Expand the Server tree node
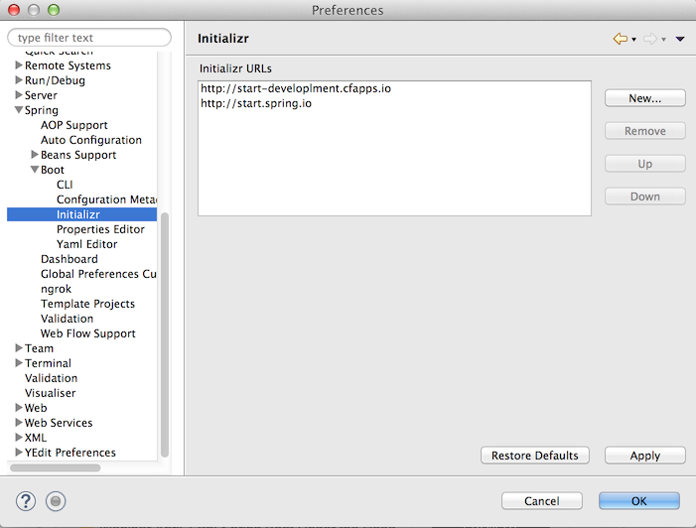 click(x=19, y=95)
